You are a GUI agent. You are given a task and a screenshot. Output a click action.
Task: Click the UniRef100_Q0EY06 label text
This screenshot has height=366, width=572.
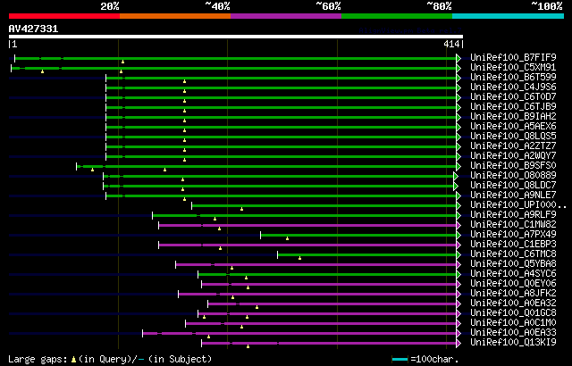click(513, 284)
